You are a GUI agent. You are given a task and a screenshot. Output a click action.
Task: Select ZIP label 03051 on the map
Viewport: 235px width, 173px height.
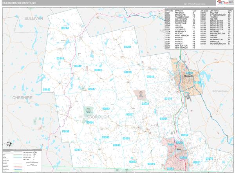(x=197, y=162)
